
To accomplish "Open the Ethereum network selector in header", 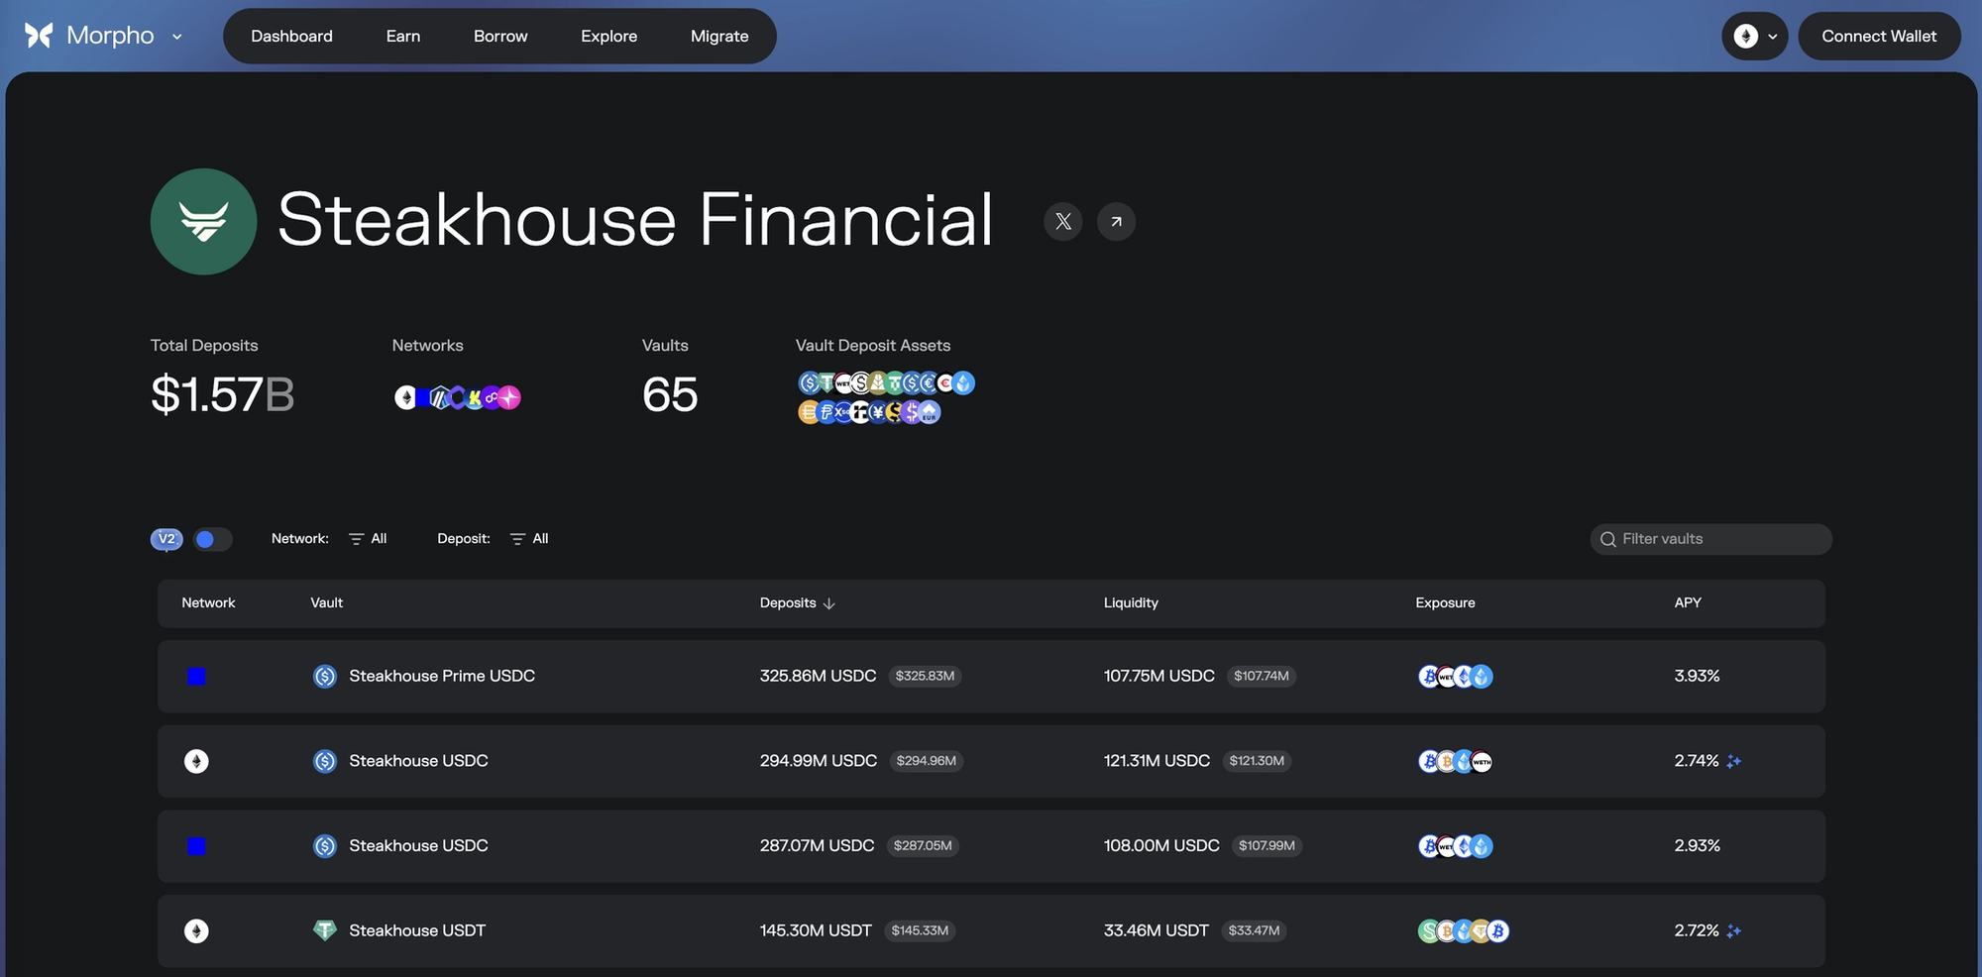I will [x=1755, y=37].
